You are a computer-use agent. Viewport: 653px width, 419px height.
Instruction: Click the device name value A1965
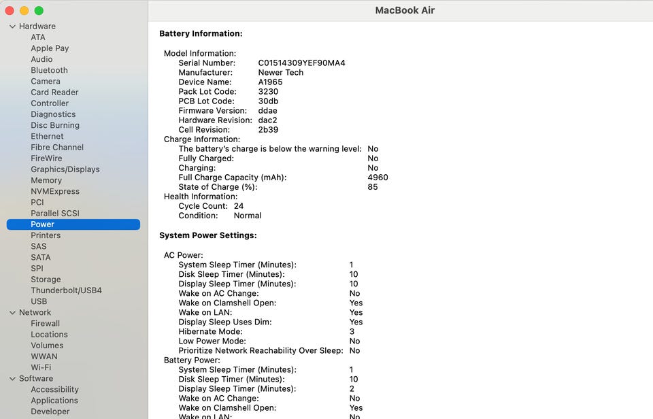pos(270,82)
